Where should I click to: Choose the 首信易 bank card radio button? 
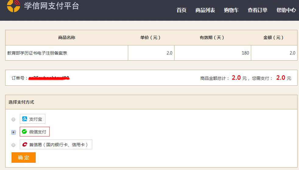[13, 145]
